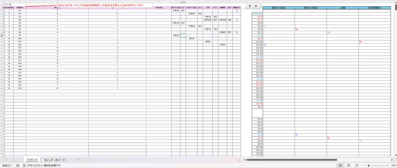The image size is (397, 168).
Task: Go to next sheet with right arrow
Action: (x=13, y=160)
